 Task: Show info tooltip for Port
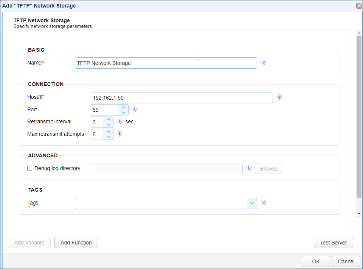click(x=135, y=109)
